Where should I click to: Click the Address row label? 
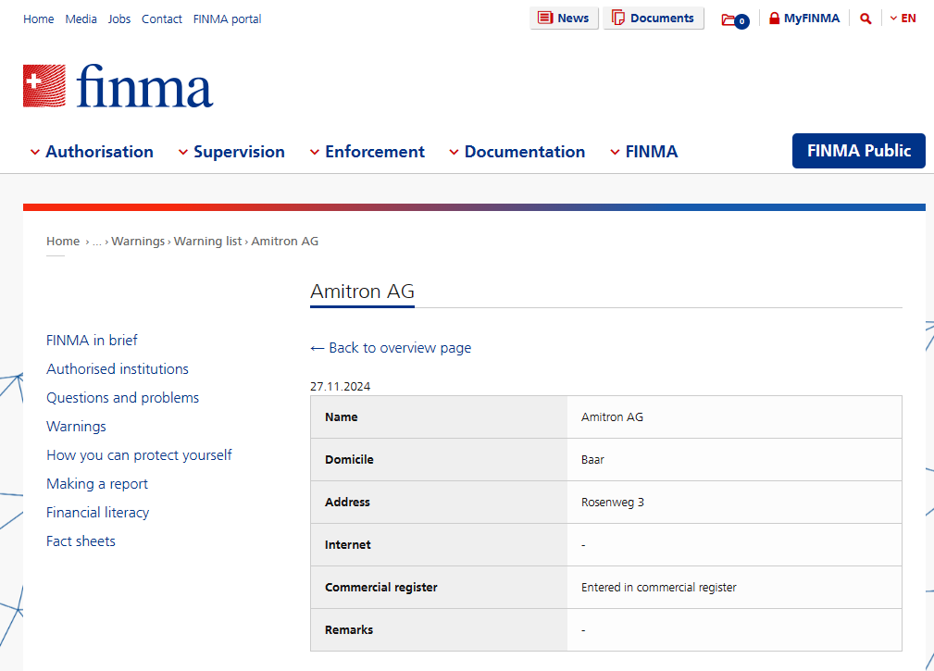(347, 502)
